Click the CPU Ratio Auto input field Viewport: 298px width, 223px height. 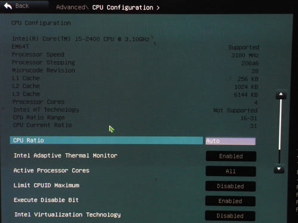pos(231,141)
